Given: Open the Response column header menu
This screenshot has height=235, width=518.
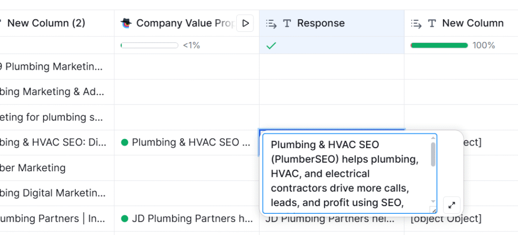Looking at the screenshot, I should (x=321, y=23).
